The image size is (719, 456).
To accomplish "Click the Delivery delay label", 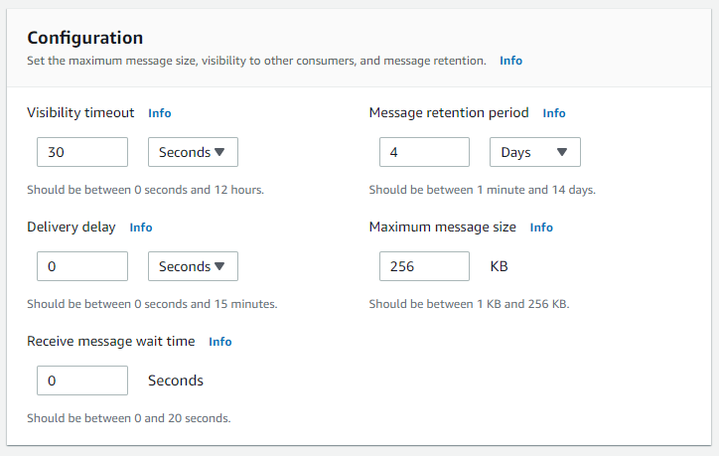I will point(72,228).
